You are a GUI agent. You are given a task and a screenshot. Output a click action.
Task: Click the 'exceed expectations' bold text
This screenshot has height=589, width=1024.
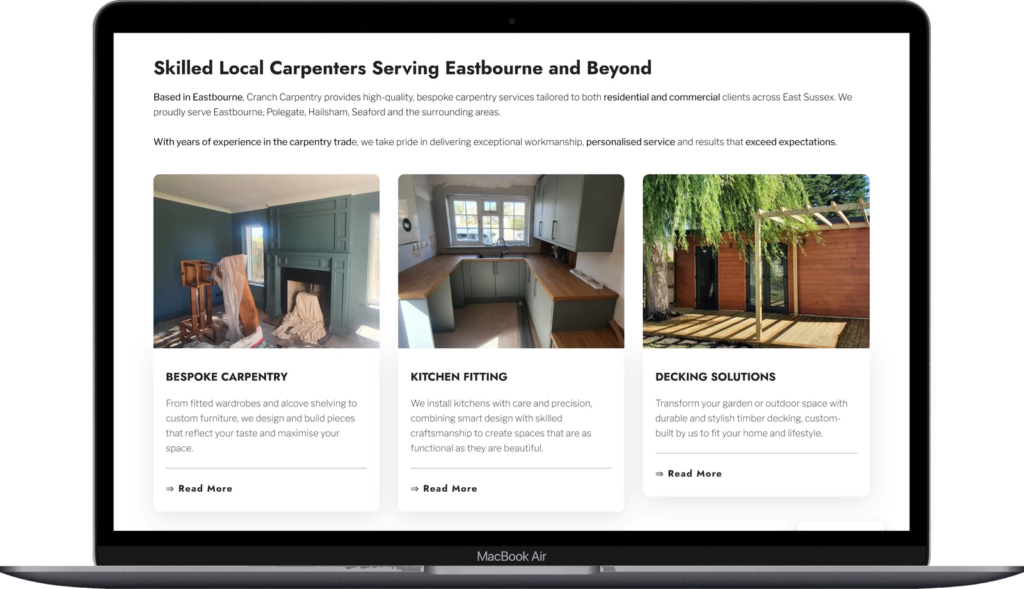pyautogui.click(x=790, y=142)
